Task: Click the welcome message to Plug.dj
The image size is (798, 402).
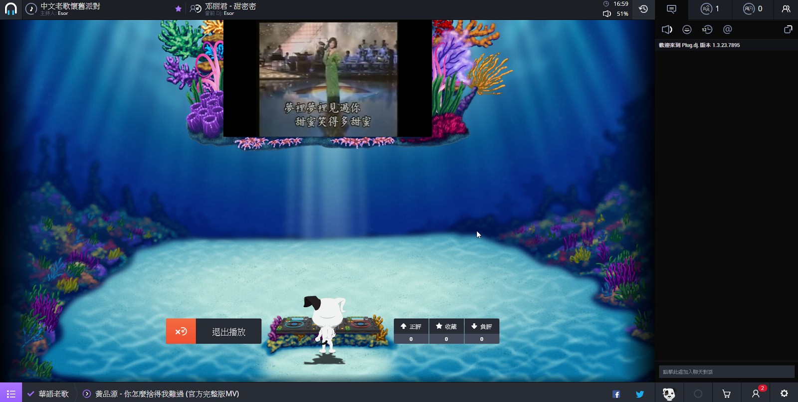Action: pos(699,45)
